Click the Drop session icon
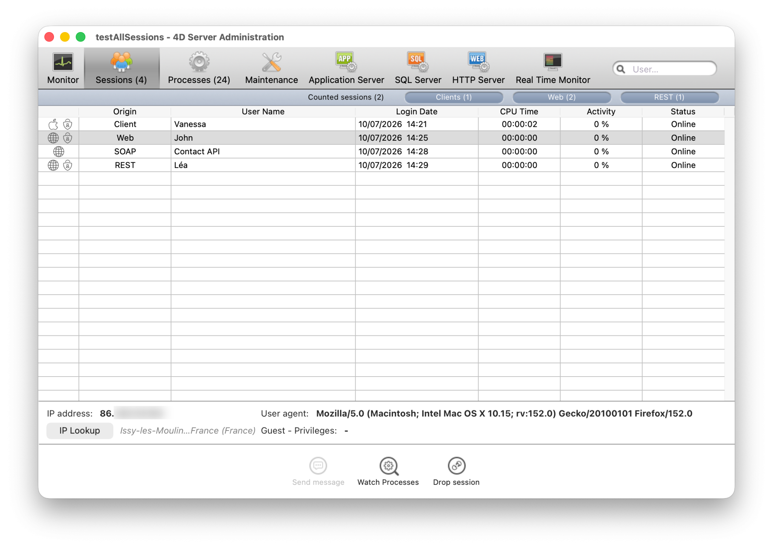Screen dimensions: 773x549 coord(456,466)
